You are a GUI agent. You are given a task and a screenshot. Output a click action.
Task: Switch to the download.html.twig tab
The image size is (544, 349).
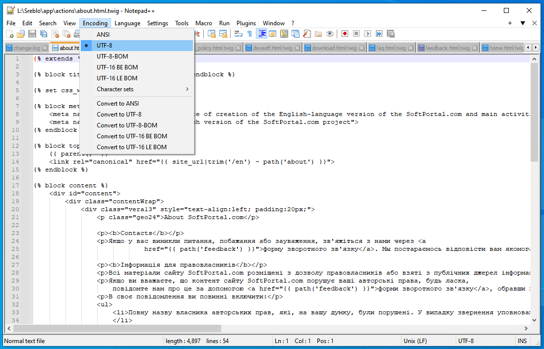click(x=334, y=48)
